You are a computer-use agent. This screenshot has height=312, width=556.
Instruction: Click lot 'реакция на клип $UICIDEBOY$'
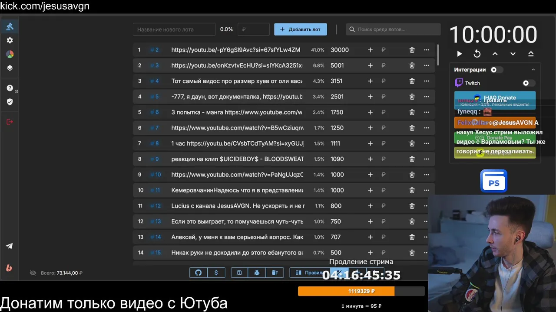(x=238, y=159)
